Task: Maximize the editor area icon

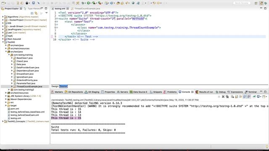Action: click(265, 8)
